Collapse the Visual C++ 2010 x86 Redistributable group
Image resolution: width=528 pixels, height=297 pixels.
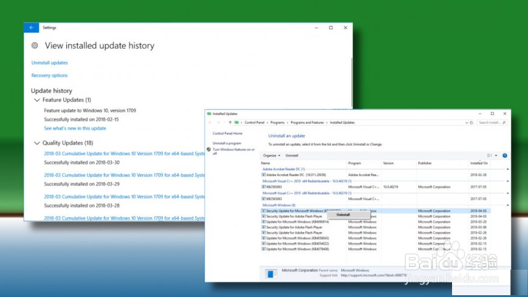tap(507, 193)
